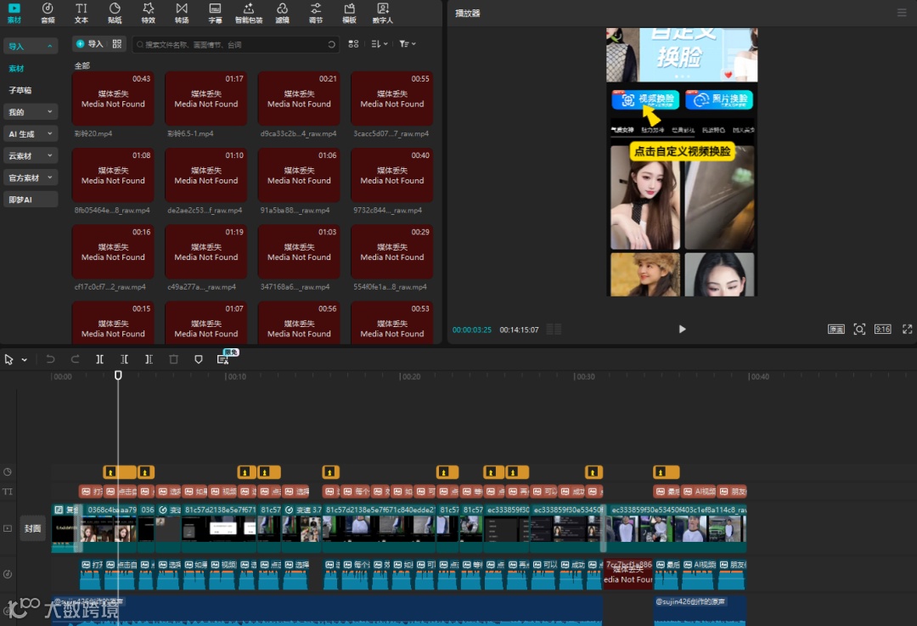
Task: Click the playhead handle on the ruler
Action: (x=118, y=375)
